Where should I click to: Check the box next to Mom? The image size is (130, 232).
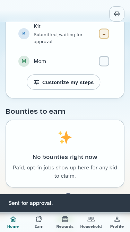[x=104, y=61]
